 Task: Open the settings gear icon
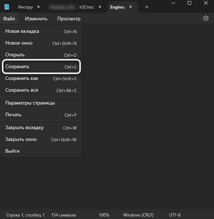click(x=205, y=19)
